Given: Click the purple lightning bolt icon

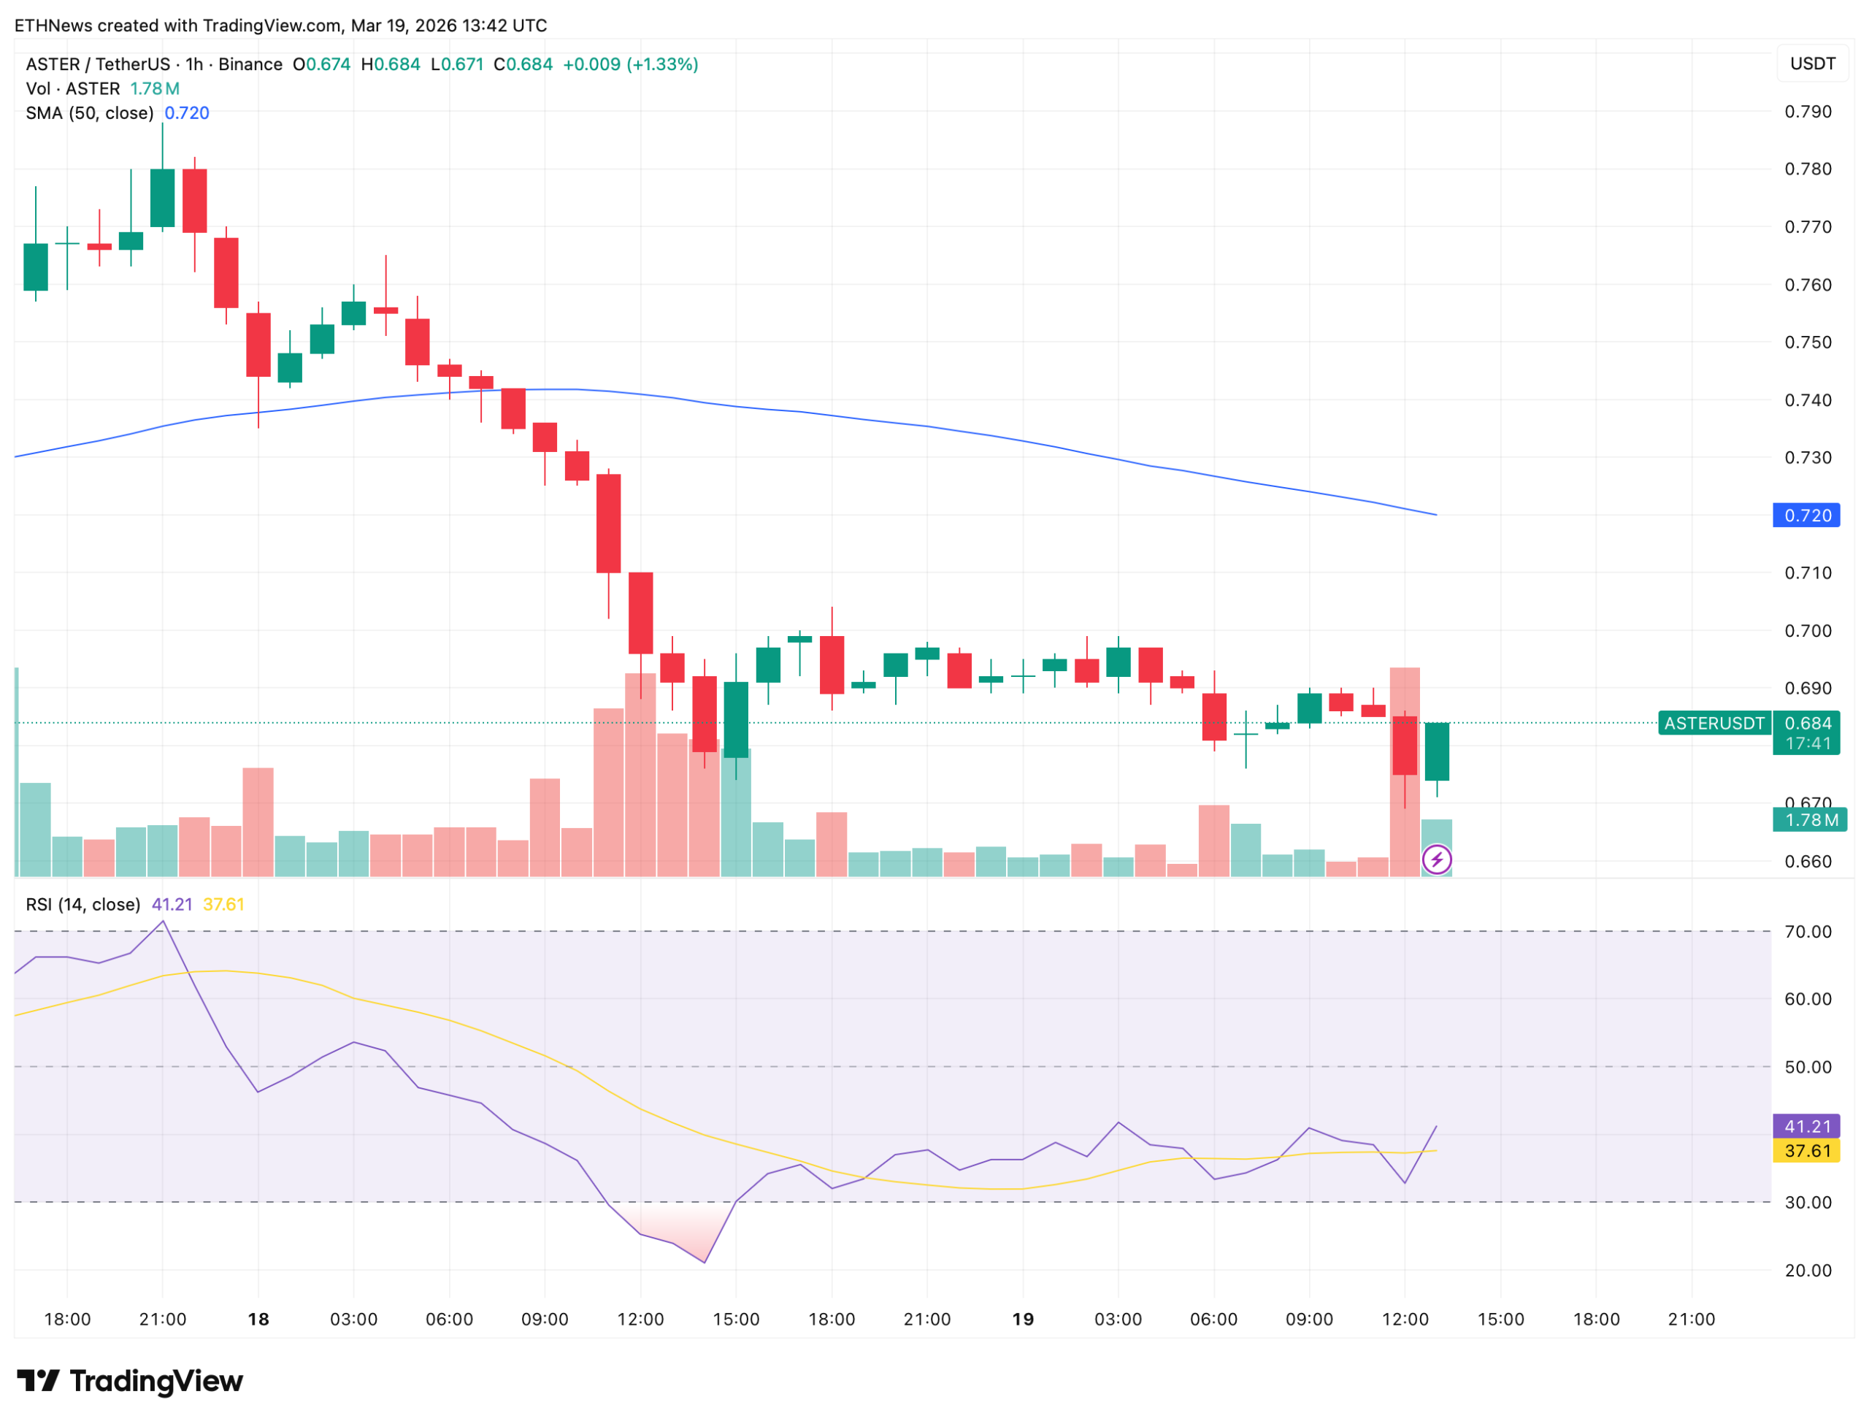Looking at the screenshot, I should pos(1436,860).
